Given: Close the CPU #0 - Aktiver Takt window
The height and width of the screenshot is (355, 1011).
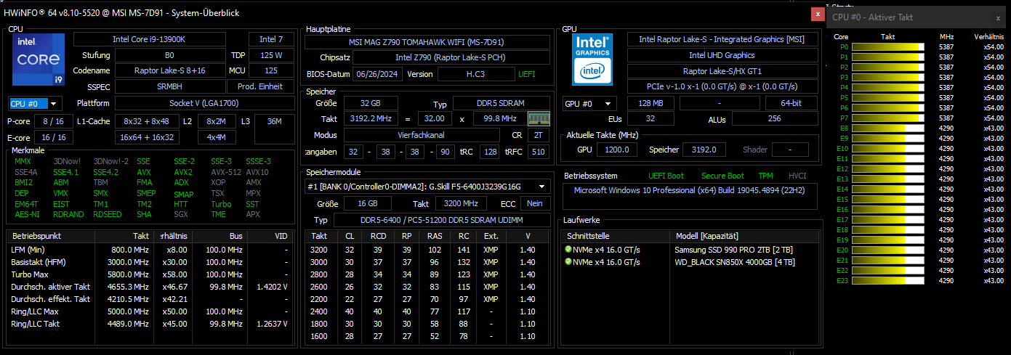Looking at the screenshot, I should (998, 17).
